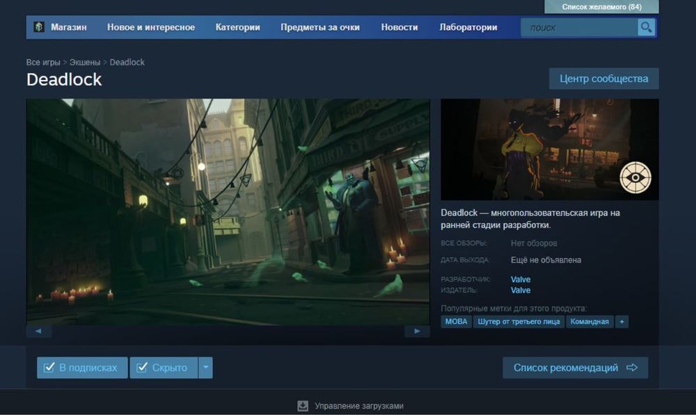Click the main Deadlock street screenshot
The image size is (696, 415).
(x=228, y=212)
